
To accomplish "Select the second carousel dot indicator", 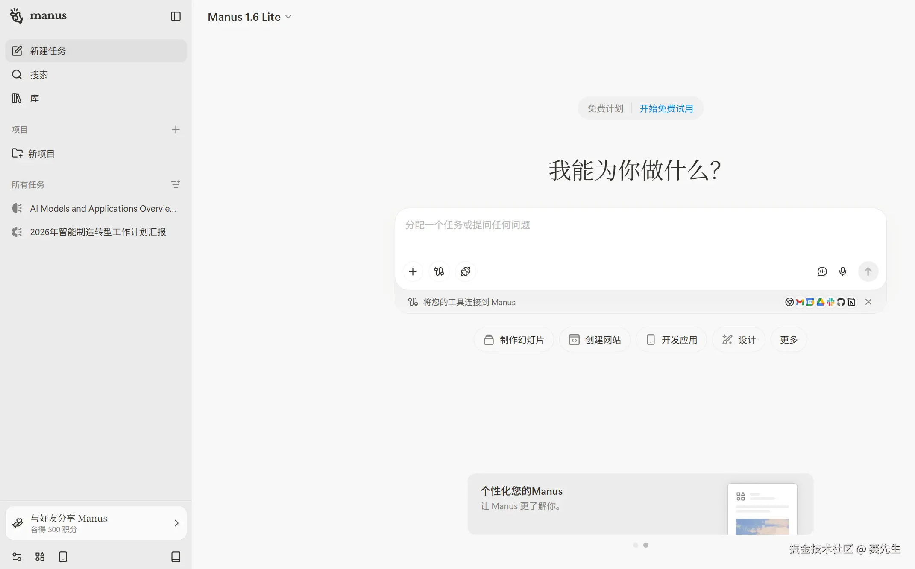I will (x=646, y=545).
